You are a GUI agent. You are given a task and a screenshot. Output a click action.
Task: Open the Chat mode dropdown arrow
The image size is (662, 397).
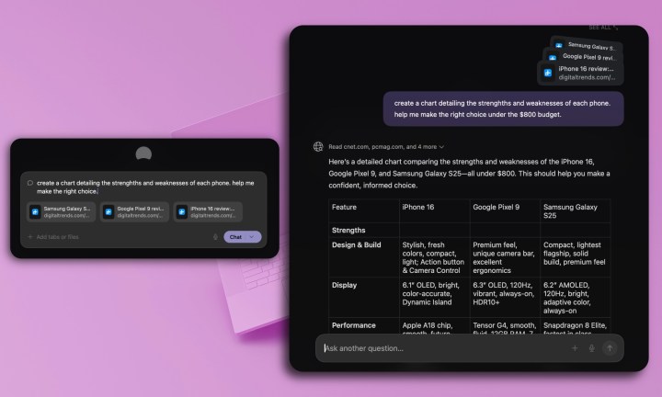coord(254,237)
